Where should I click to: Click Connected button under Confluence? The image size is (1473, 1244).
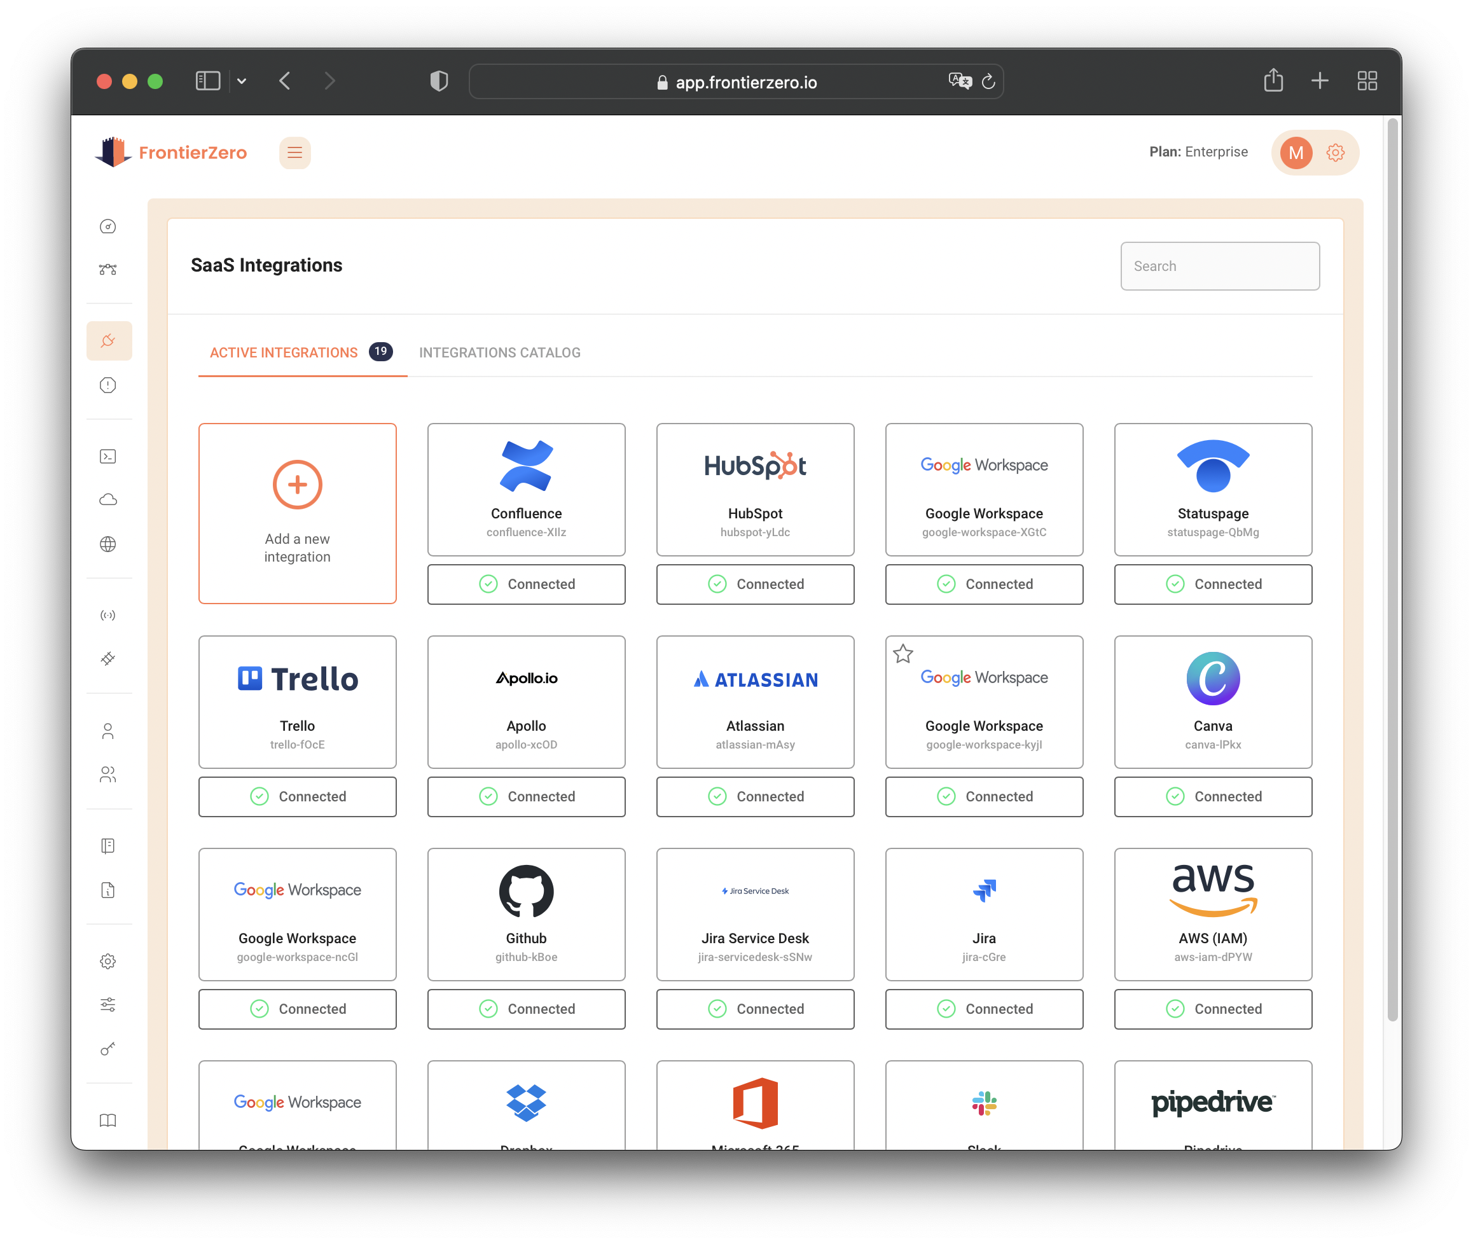click(526, 584)
